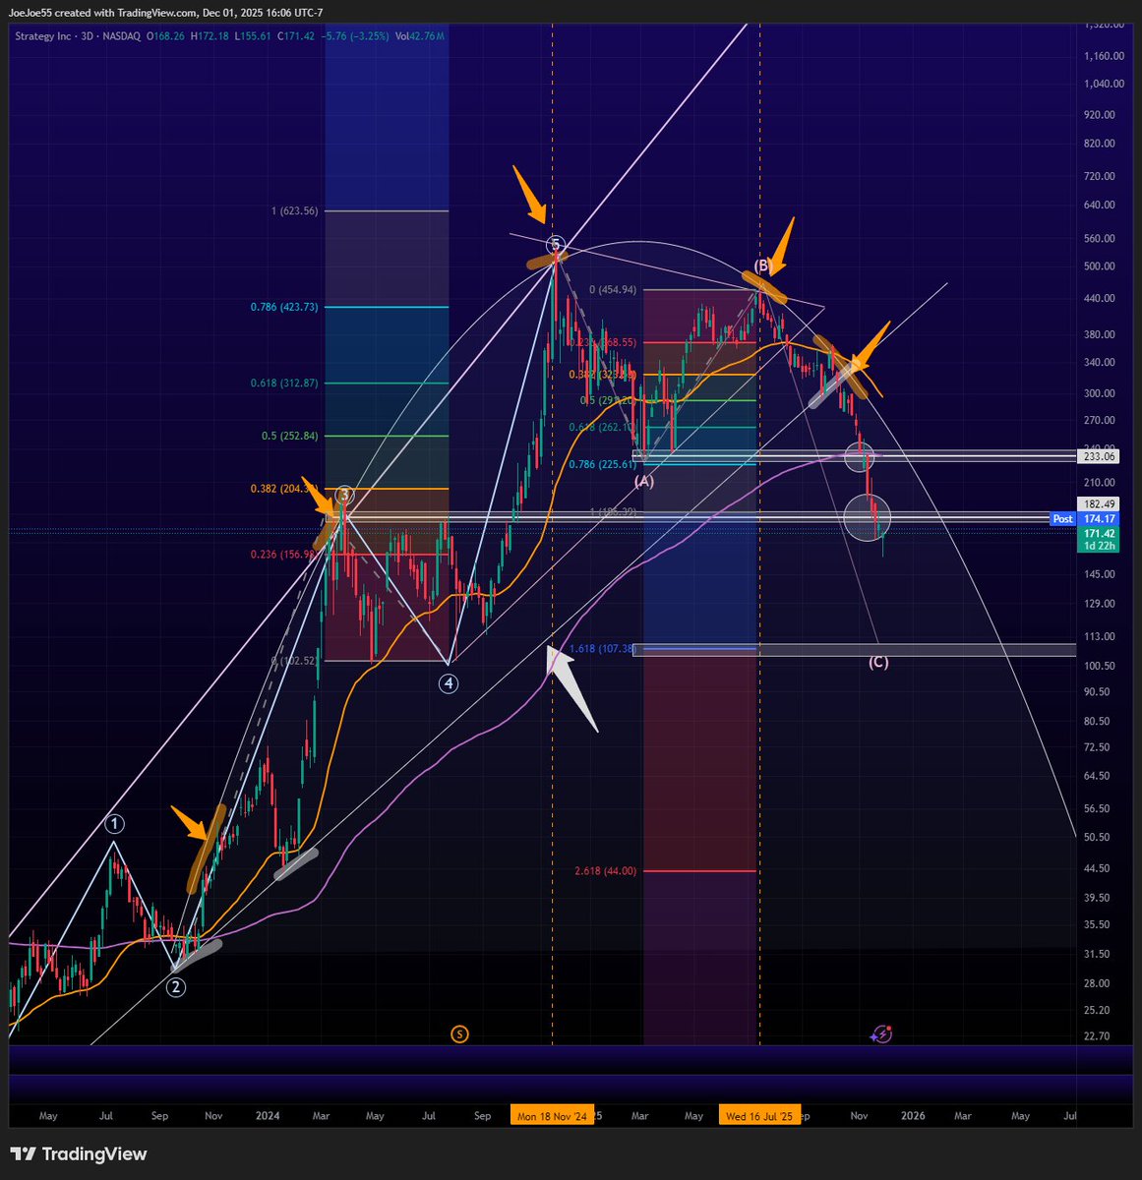
Task: Click the Wed 16 Jul '25 date marker
Action: coord(758,1116)
